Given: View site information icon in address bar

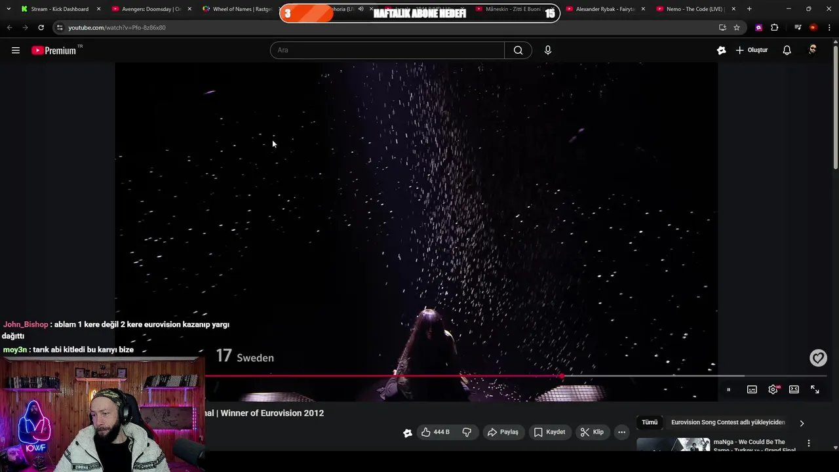Looking at the screenshot, I should coord(60,28).
